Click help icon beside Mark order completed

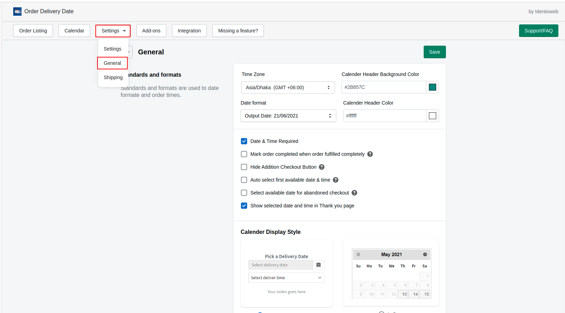370,154
